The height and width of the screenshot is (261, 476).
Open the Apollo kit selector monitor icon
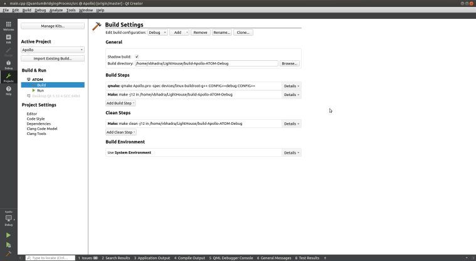point(8,218)
